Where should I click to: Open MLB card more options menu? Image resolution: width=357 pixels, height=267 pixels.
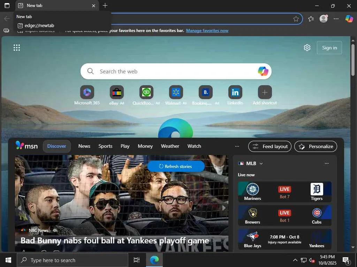[326, 163]
